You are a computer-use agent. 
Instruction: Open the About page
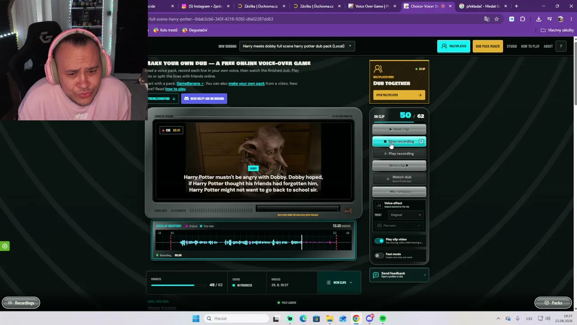click(548, 46)
